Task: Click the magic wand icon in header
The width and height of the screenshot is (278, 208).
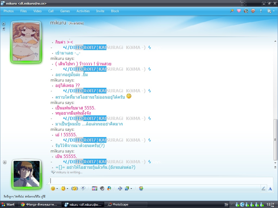Action: pyautogui.click(x=232, y=11)
